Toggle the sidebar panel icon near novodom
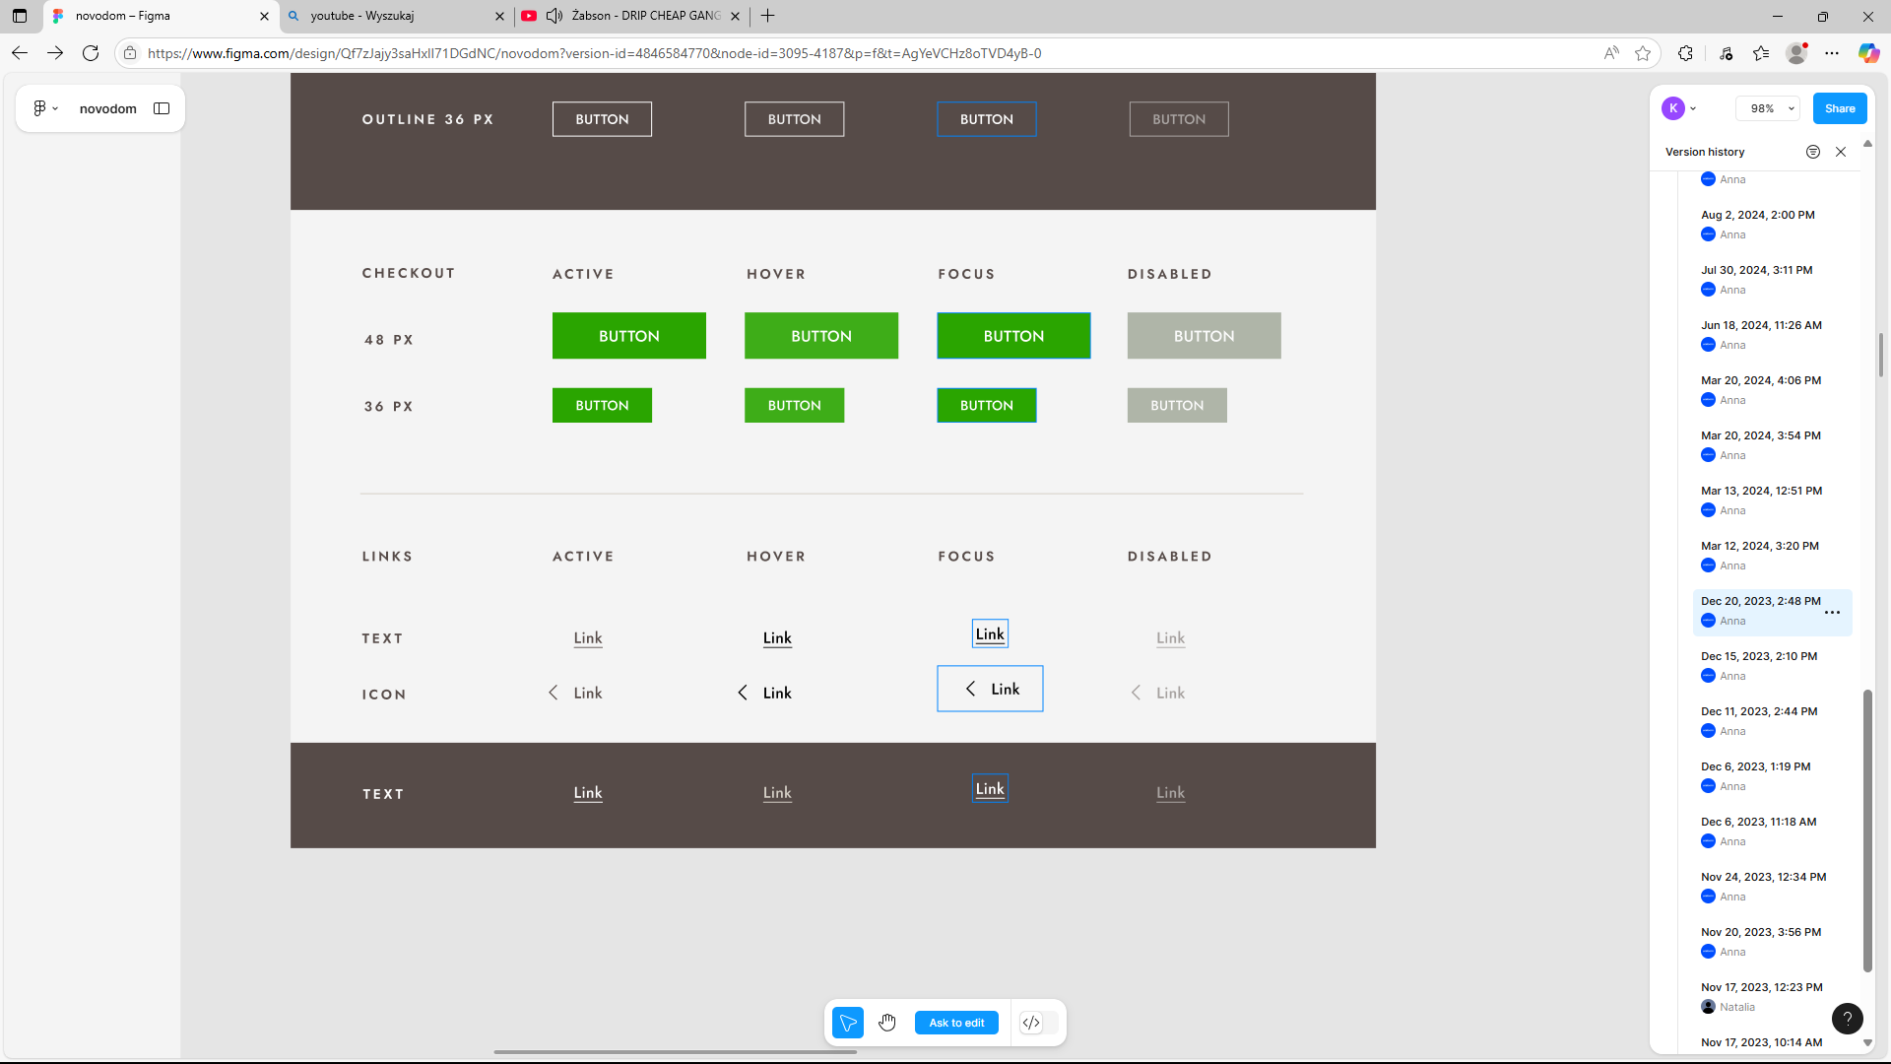This screenshot has width=1891, height=1064. tap(162, 108)
